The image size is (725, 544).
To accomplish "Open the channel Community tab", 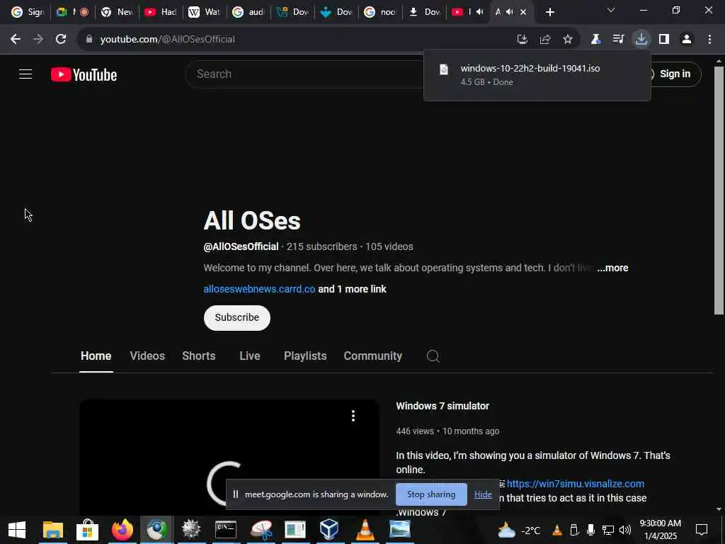I will pos(372,356).
